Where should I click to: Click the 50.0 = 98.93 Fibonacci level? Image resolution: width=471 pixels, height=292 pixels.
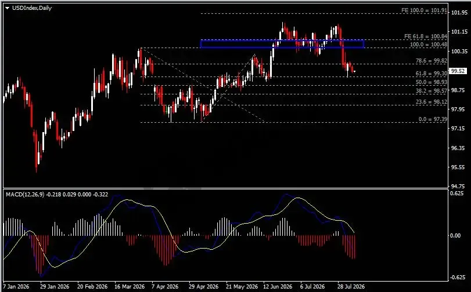coord(432,82)
